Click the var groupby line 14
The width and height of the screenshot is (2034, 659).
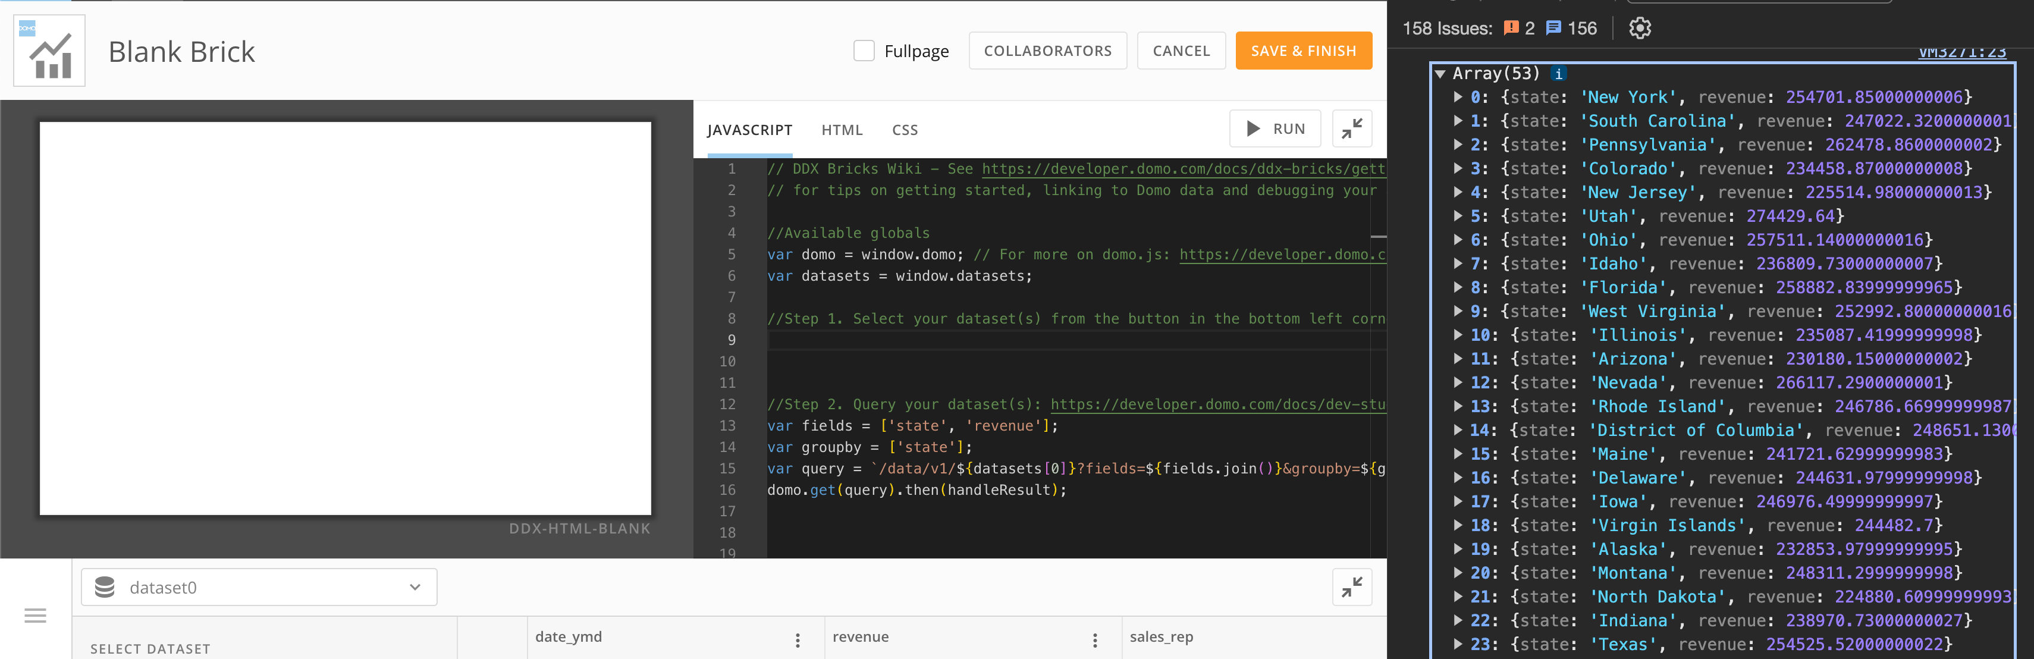point(870,447)
